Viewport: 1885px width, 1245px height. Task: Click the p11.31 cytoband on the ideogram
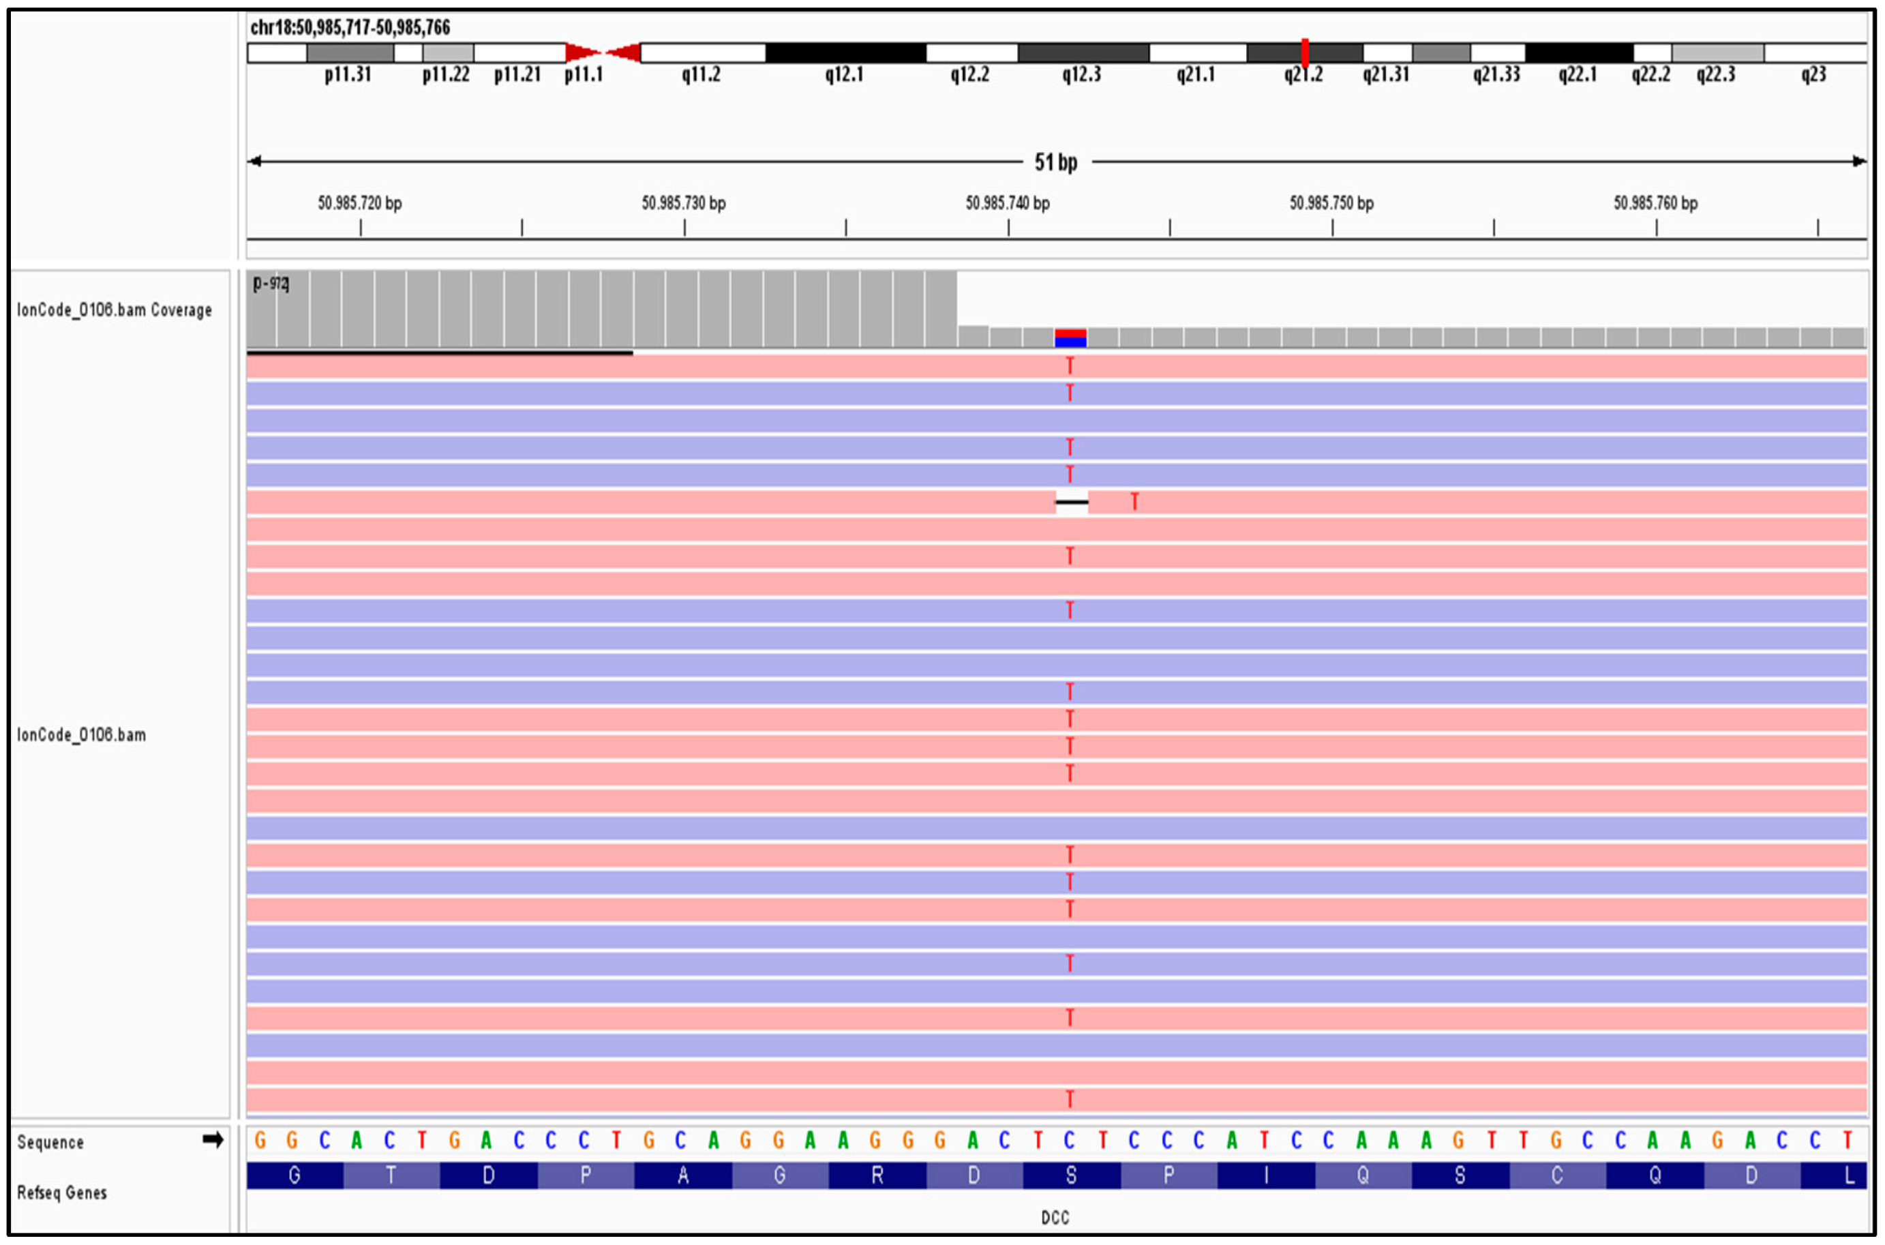tap(350, 53)
